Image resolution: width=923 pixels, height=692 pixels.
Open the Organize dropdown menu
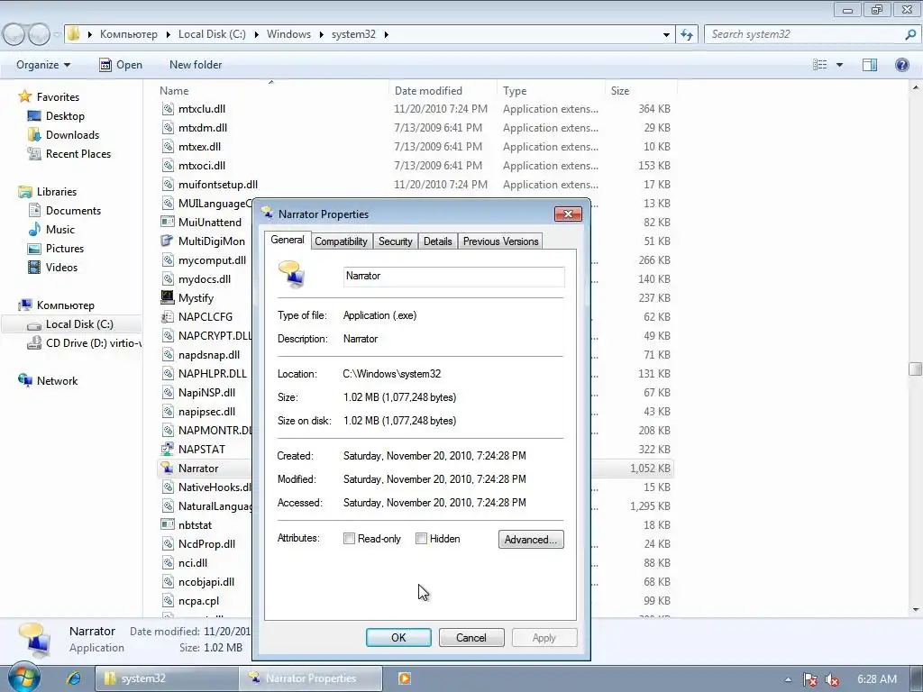click(43, 65)
